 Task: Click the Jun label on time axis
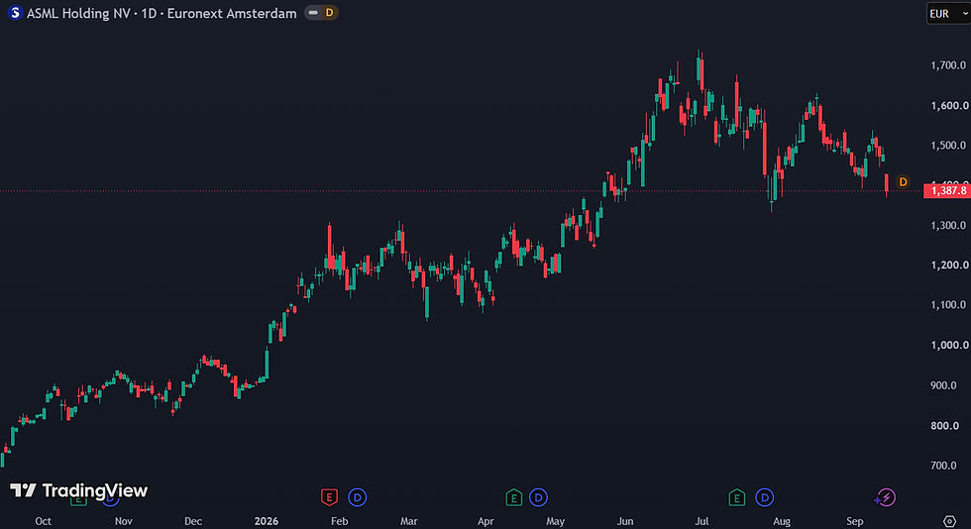(625, 521)
